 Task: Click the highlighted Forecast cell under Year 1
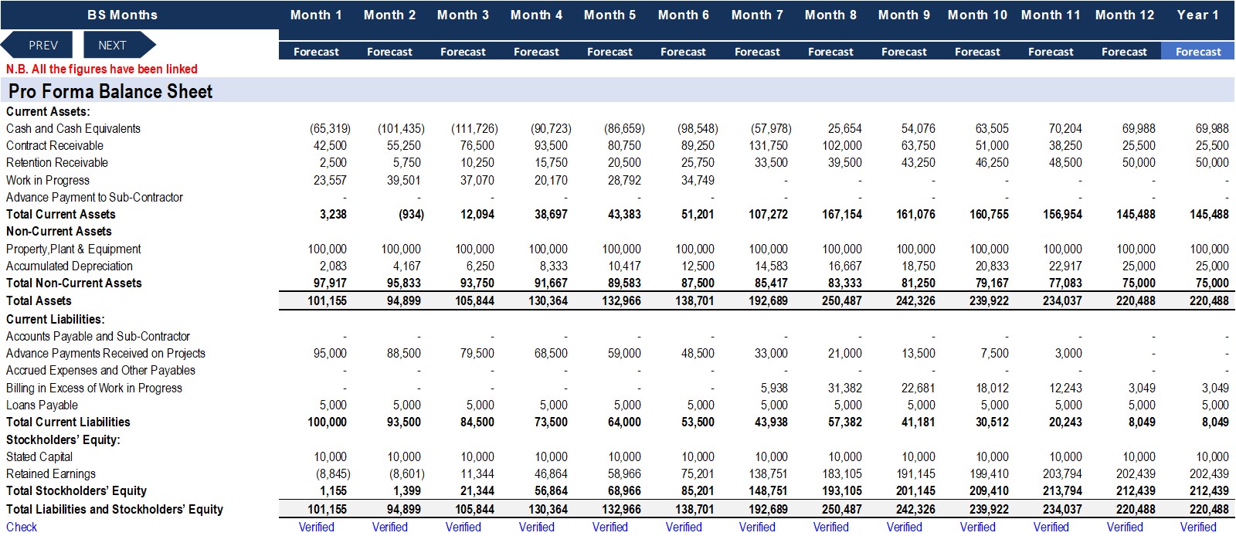(x=1198, y=52)
